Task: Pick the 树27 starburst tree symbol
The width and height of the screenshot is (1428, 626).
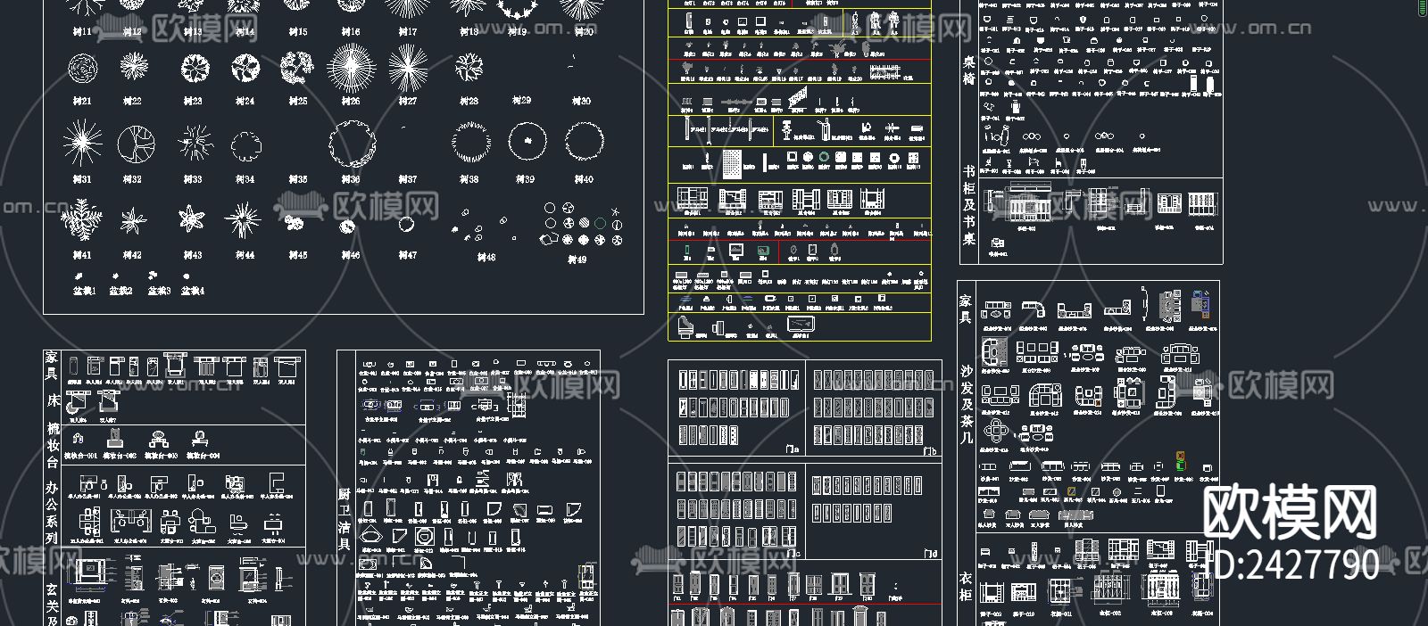Action: click(408, 69)
